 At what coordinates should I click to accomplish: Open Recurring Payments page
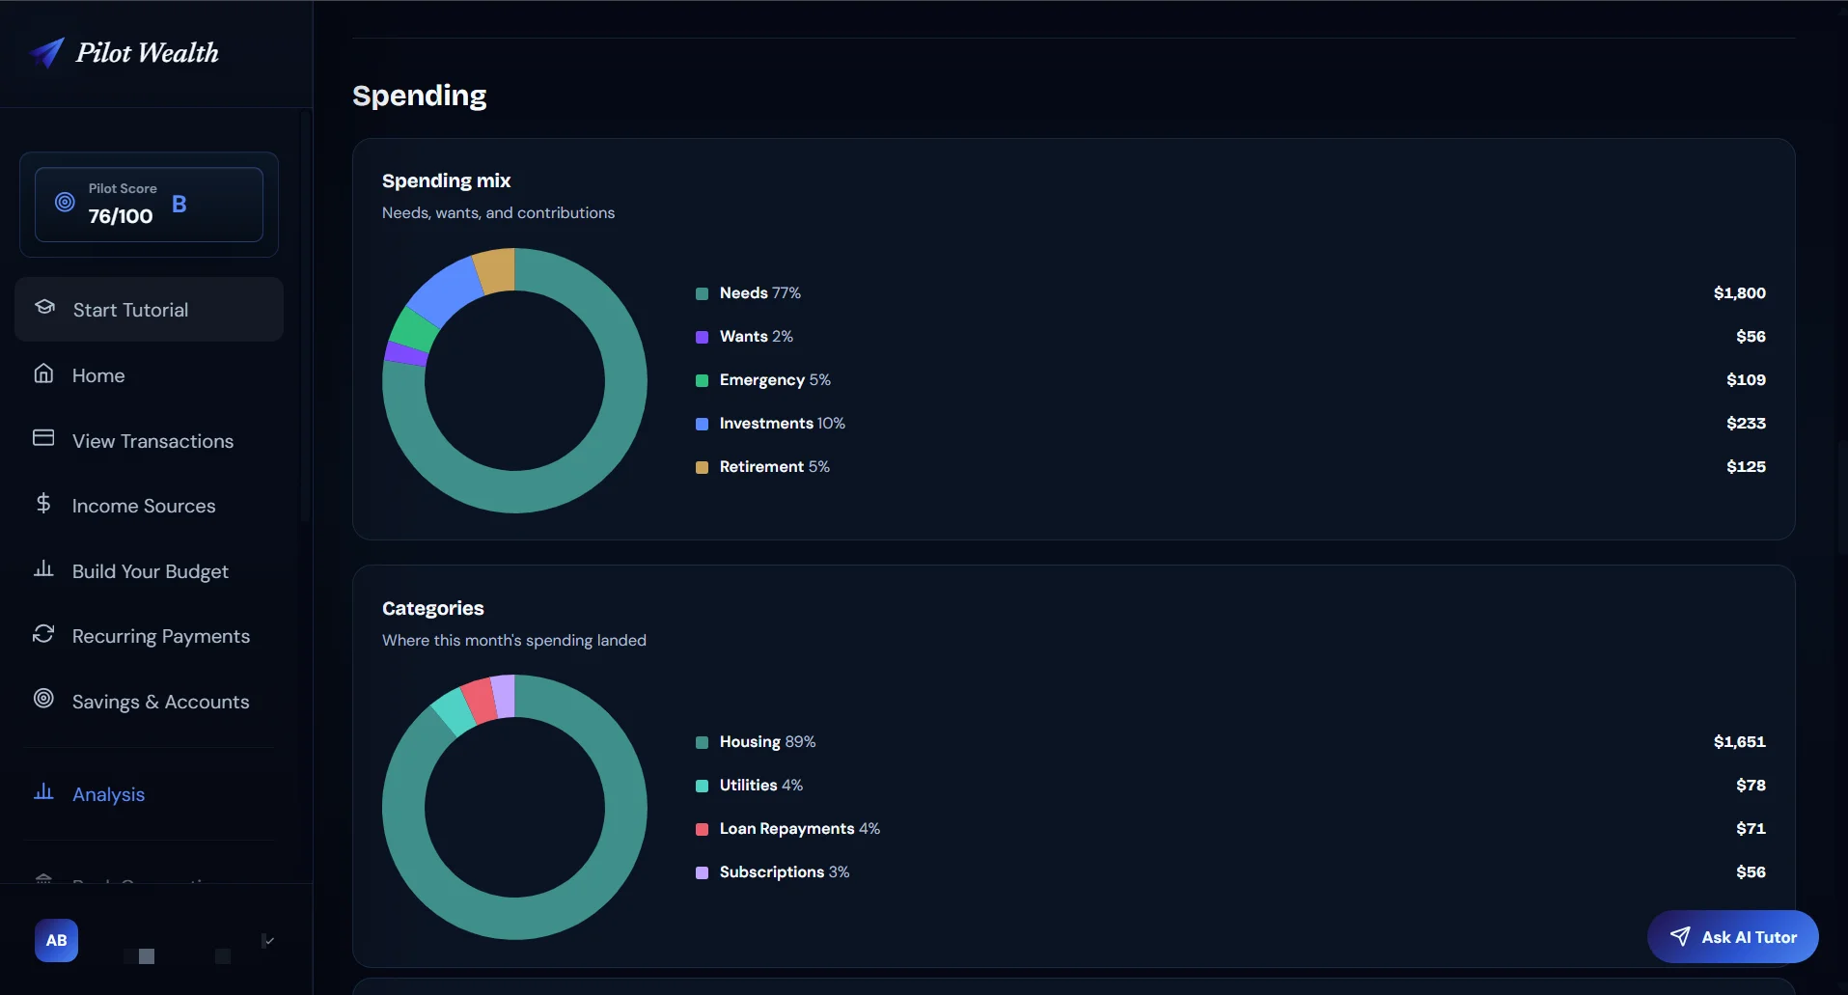pyautogui.click(x=149, y=635)
